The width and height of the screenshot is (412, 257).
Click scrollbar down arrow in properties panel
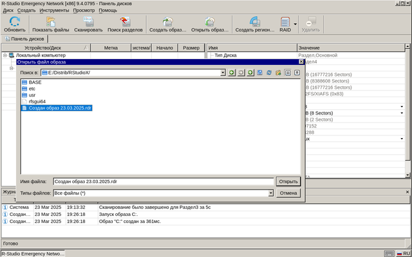click(407, 175)
